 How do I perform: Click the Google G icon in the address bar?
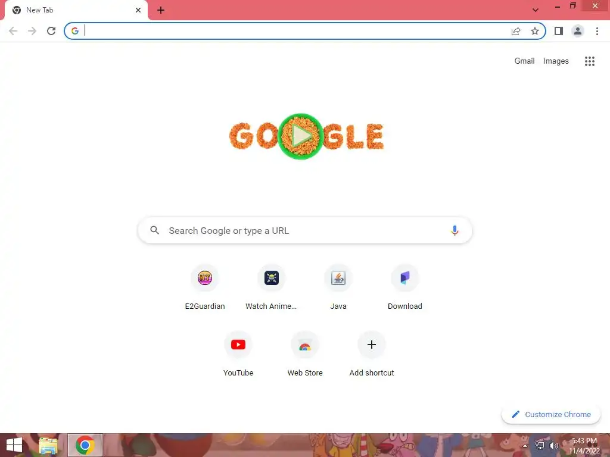click(75, 31)
